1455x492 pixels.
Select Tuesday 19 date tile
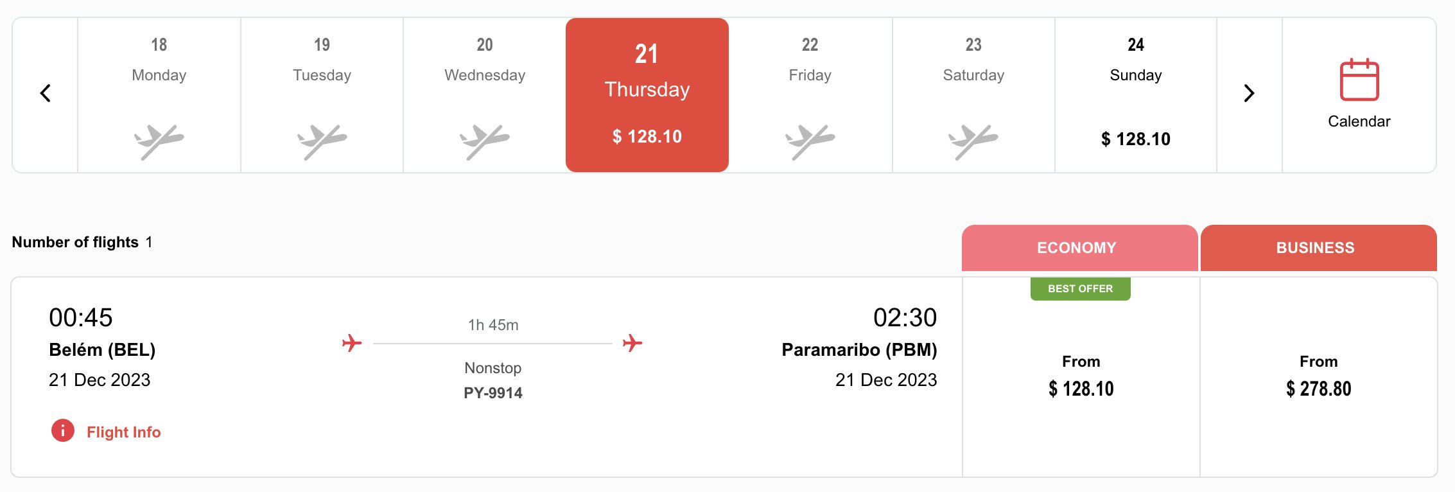[x=322, y=95]
